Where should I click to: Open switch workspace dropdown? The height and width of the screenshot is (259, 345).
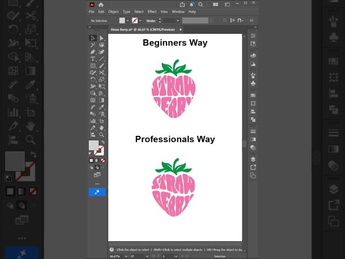pyautogui.click(x=227, y=4)
